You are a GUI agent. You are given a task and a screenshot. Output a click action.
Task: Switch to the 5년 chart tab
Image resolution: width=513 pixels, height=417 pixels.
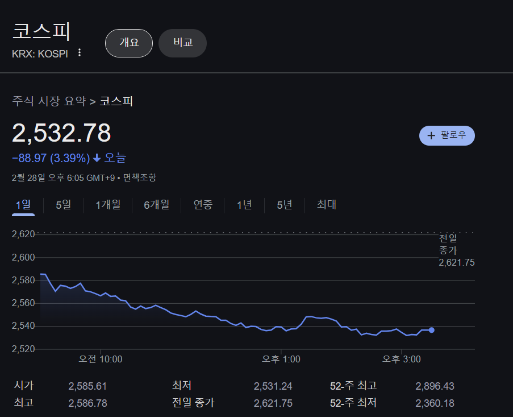pyautogui.click(x=284, y=205)
